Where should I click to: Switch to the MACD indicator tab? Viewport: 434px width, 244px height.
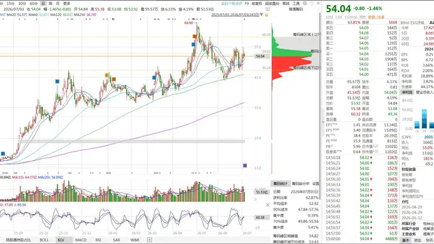(81, 240)
